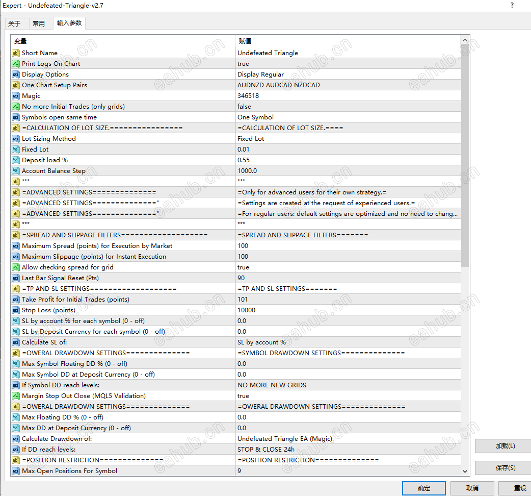Toggle the Print Logs On Chart true value
531x496 pixels.
(348, 64)
